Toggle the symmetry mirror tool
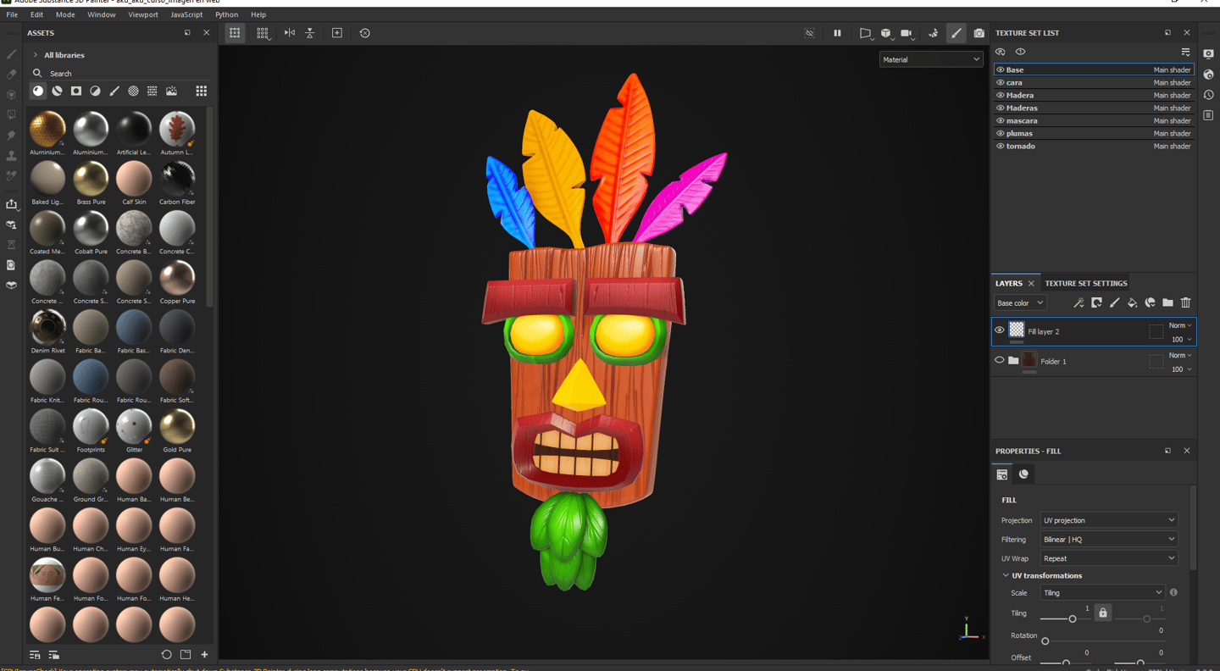1220x671 pixels. pyautogui.click(x=290, y=33)
